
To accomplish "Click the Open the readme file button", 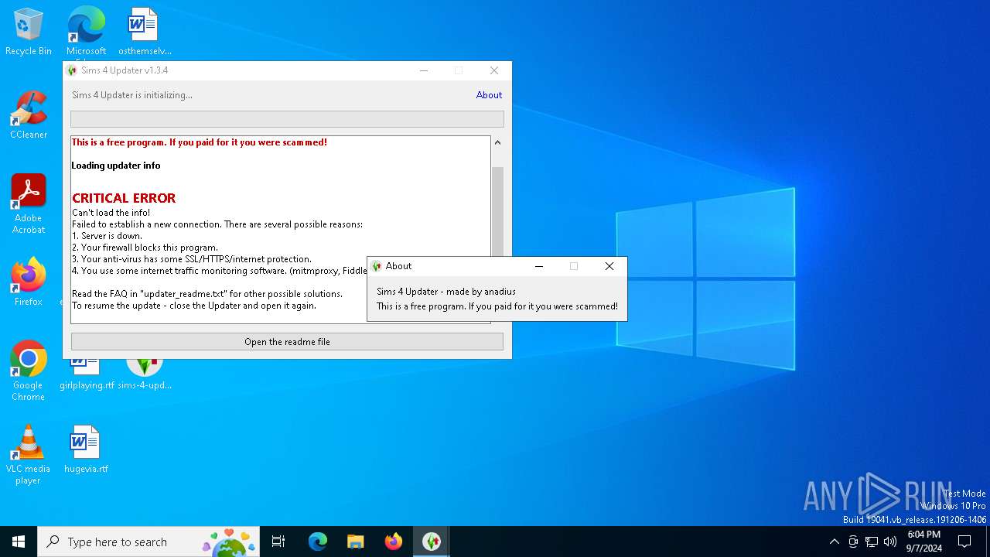I will click(x=287, y=342).
